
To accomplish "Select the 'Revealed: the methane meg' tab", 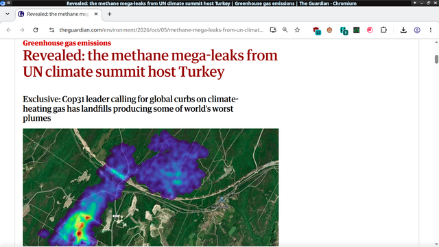I will click(58, 14).
